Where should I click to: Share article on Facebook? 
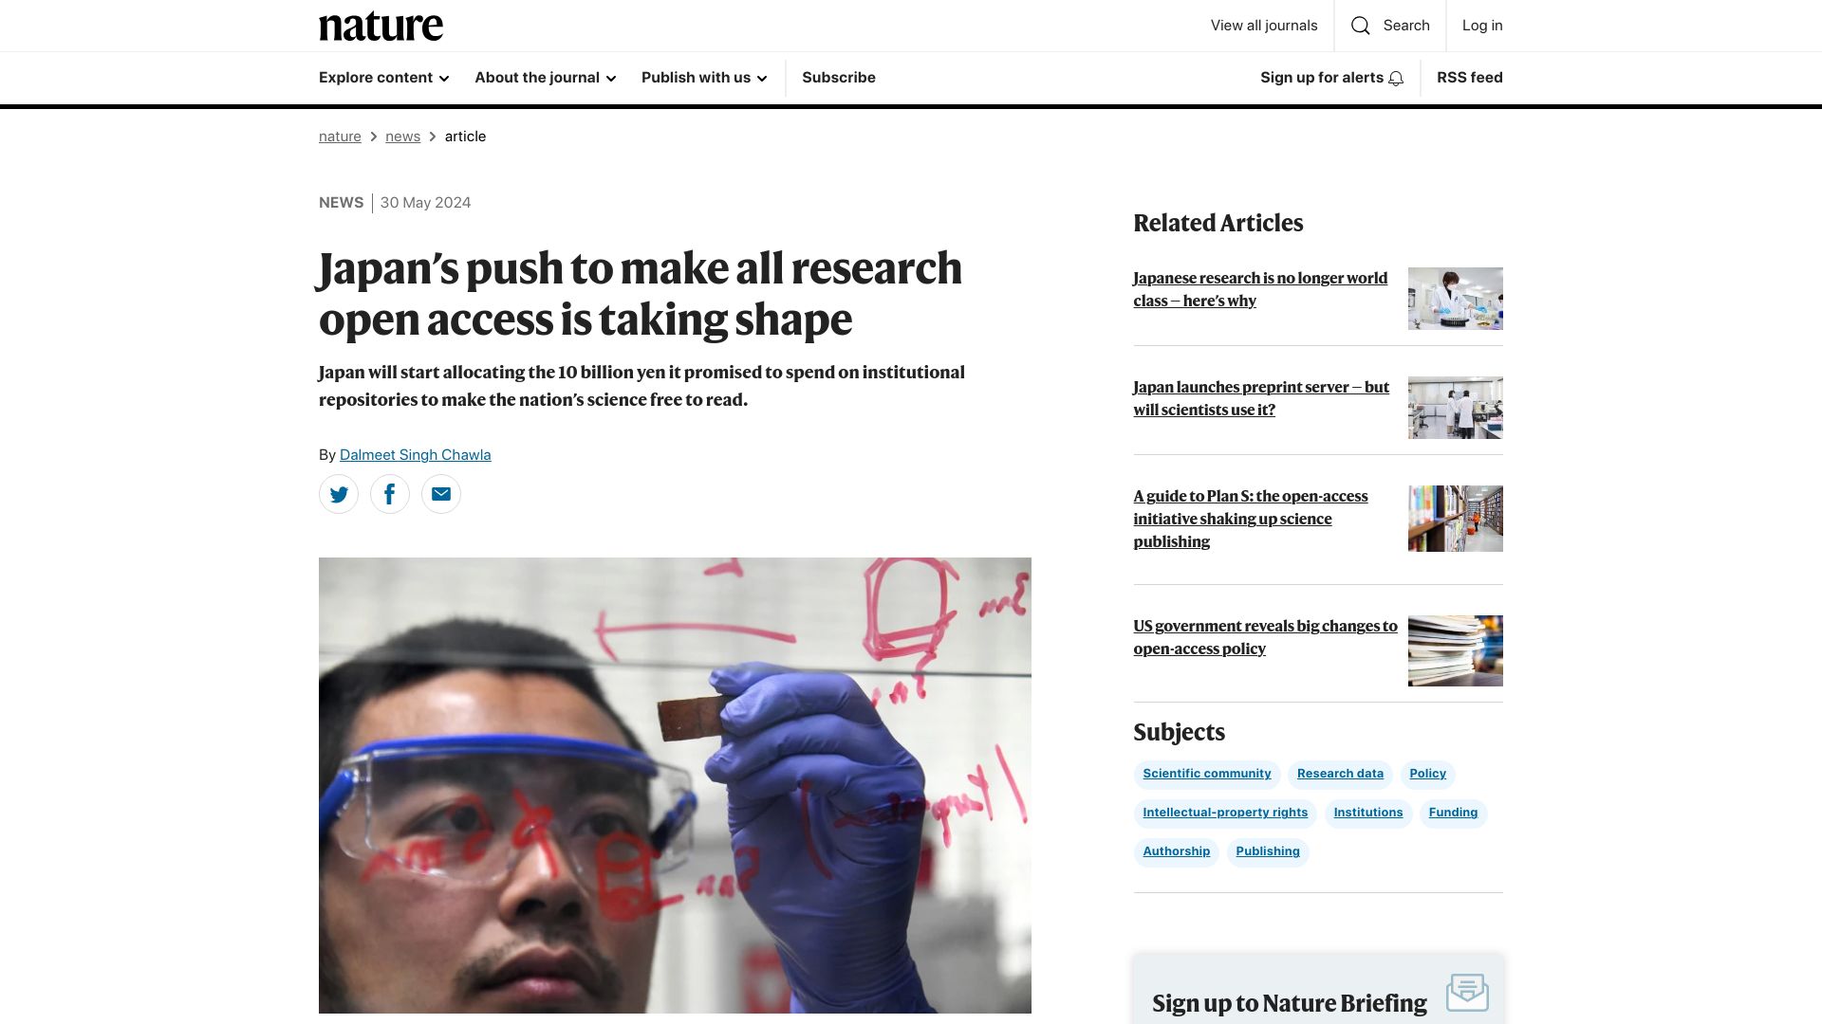[x=390, y=494]
